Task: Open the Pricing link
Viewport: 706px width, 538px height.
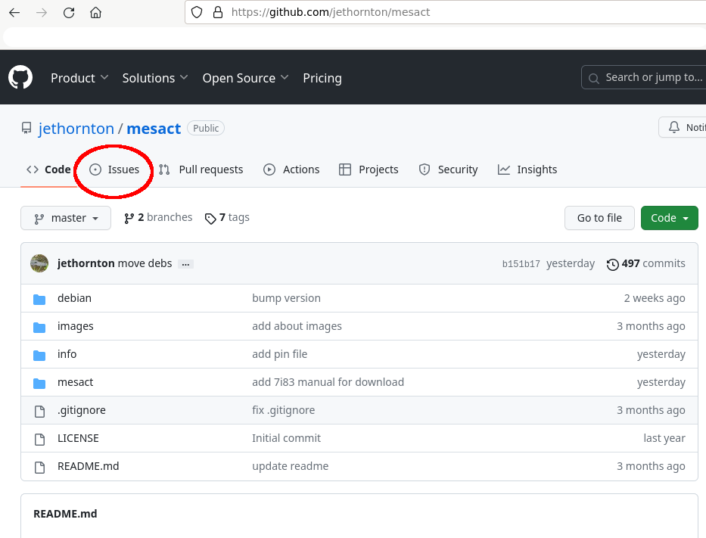Action: click(322, 78)
